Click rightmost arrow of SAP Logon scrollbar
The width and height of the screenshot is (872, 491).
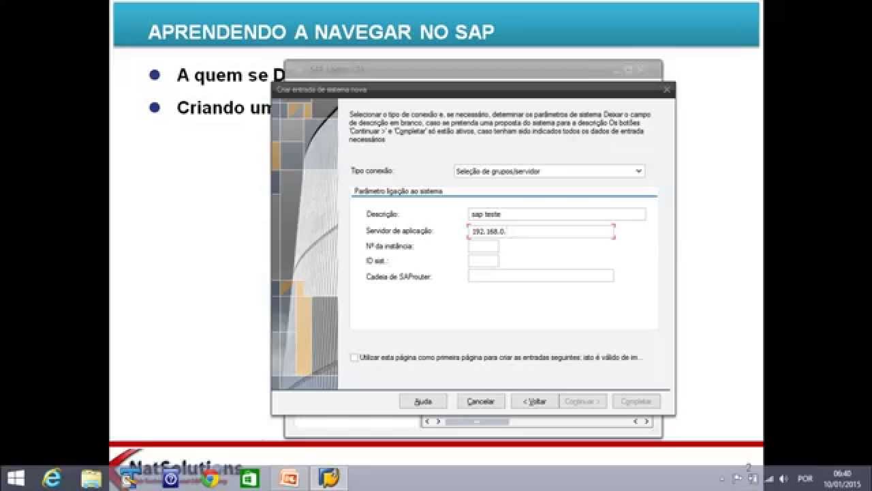pyautogui.click(x=647, y=421)
